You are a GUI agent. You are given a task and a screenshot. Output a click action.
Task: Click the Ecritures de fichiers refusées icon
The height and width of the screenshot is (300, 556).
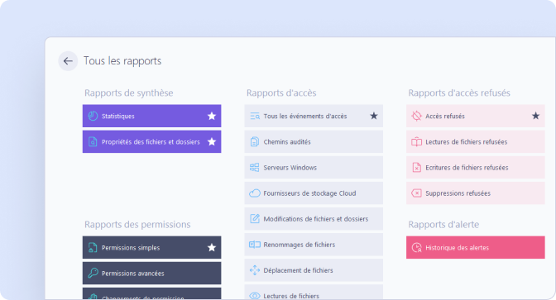(417, 168)
